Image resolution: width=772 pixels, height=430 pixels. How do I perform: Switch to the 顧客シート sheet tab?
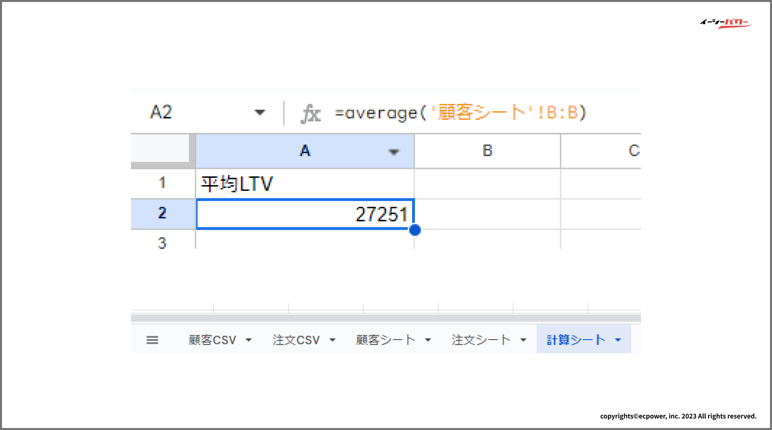385,340
